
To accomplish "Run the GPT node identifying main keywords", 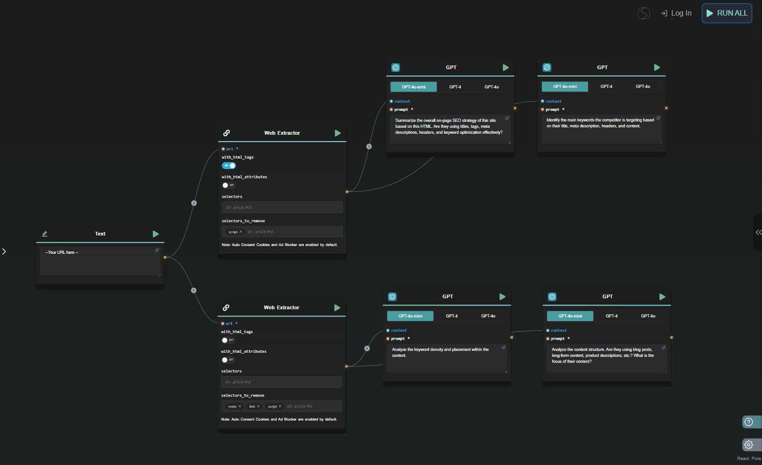I will click(657, 67).
